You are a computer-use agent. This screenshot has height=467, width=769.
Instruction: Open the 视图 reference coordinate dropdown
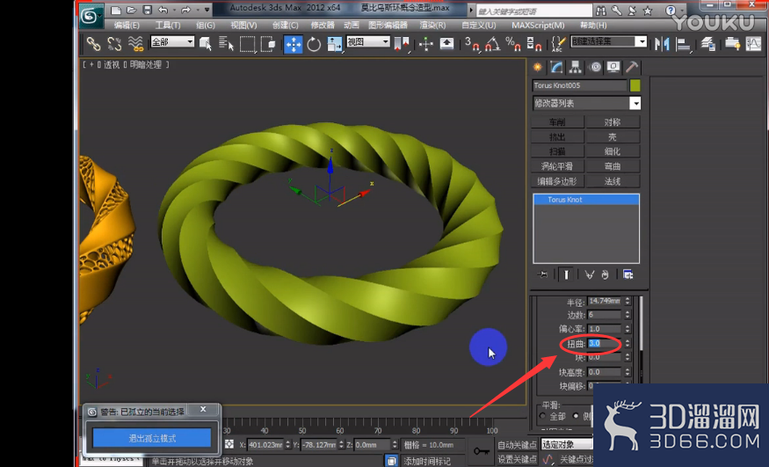pyautogui.click(x=368, y=42)
